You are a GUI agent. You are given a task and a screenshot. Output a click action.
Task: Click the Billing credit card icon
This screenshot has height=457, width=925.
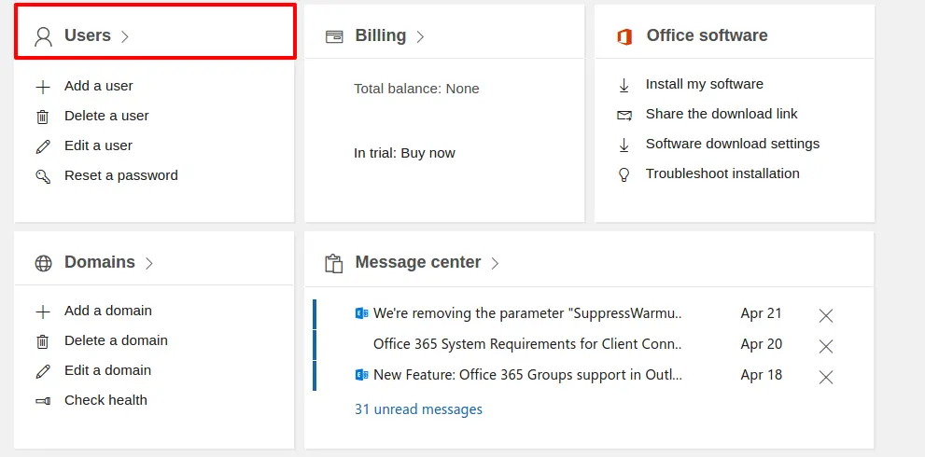pos(334,36)
